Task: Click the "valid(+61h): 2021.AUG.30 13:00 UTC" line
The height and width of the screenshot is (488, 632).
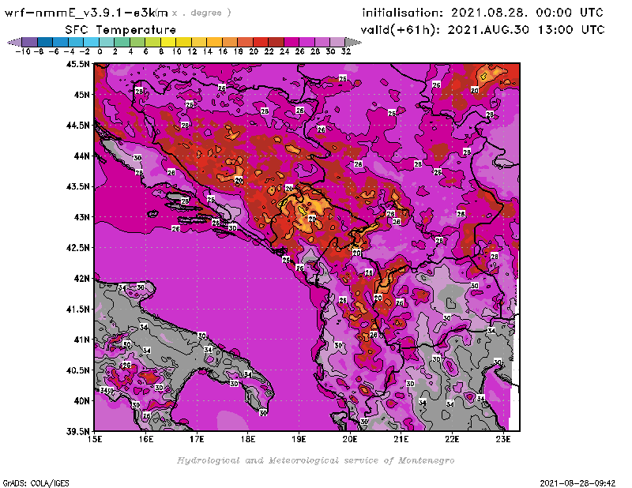Action: pyautogui.click(x=483, y=30)
